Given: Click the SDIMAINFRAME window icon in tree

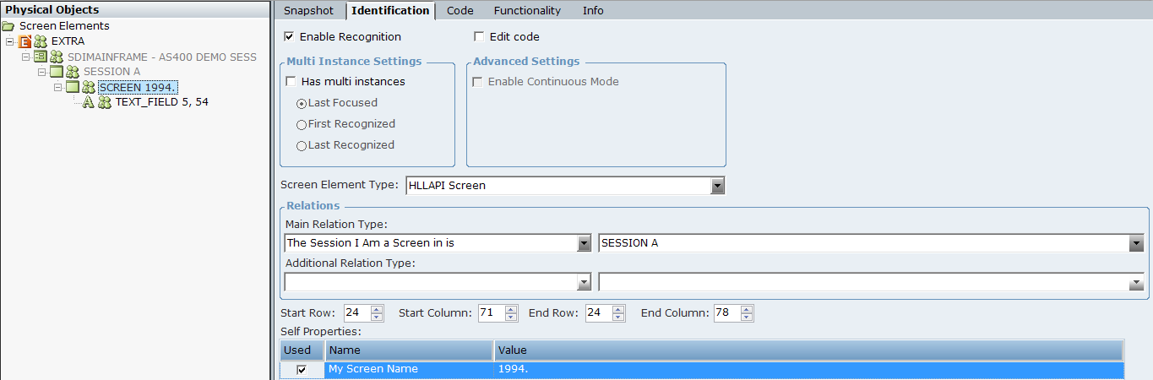Looking at the screenshot, I should (40, 57).
